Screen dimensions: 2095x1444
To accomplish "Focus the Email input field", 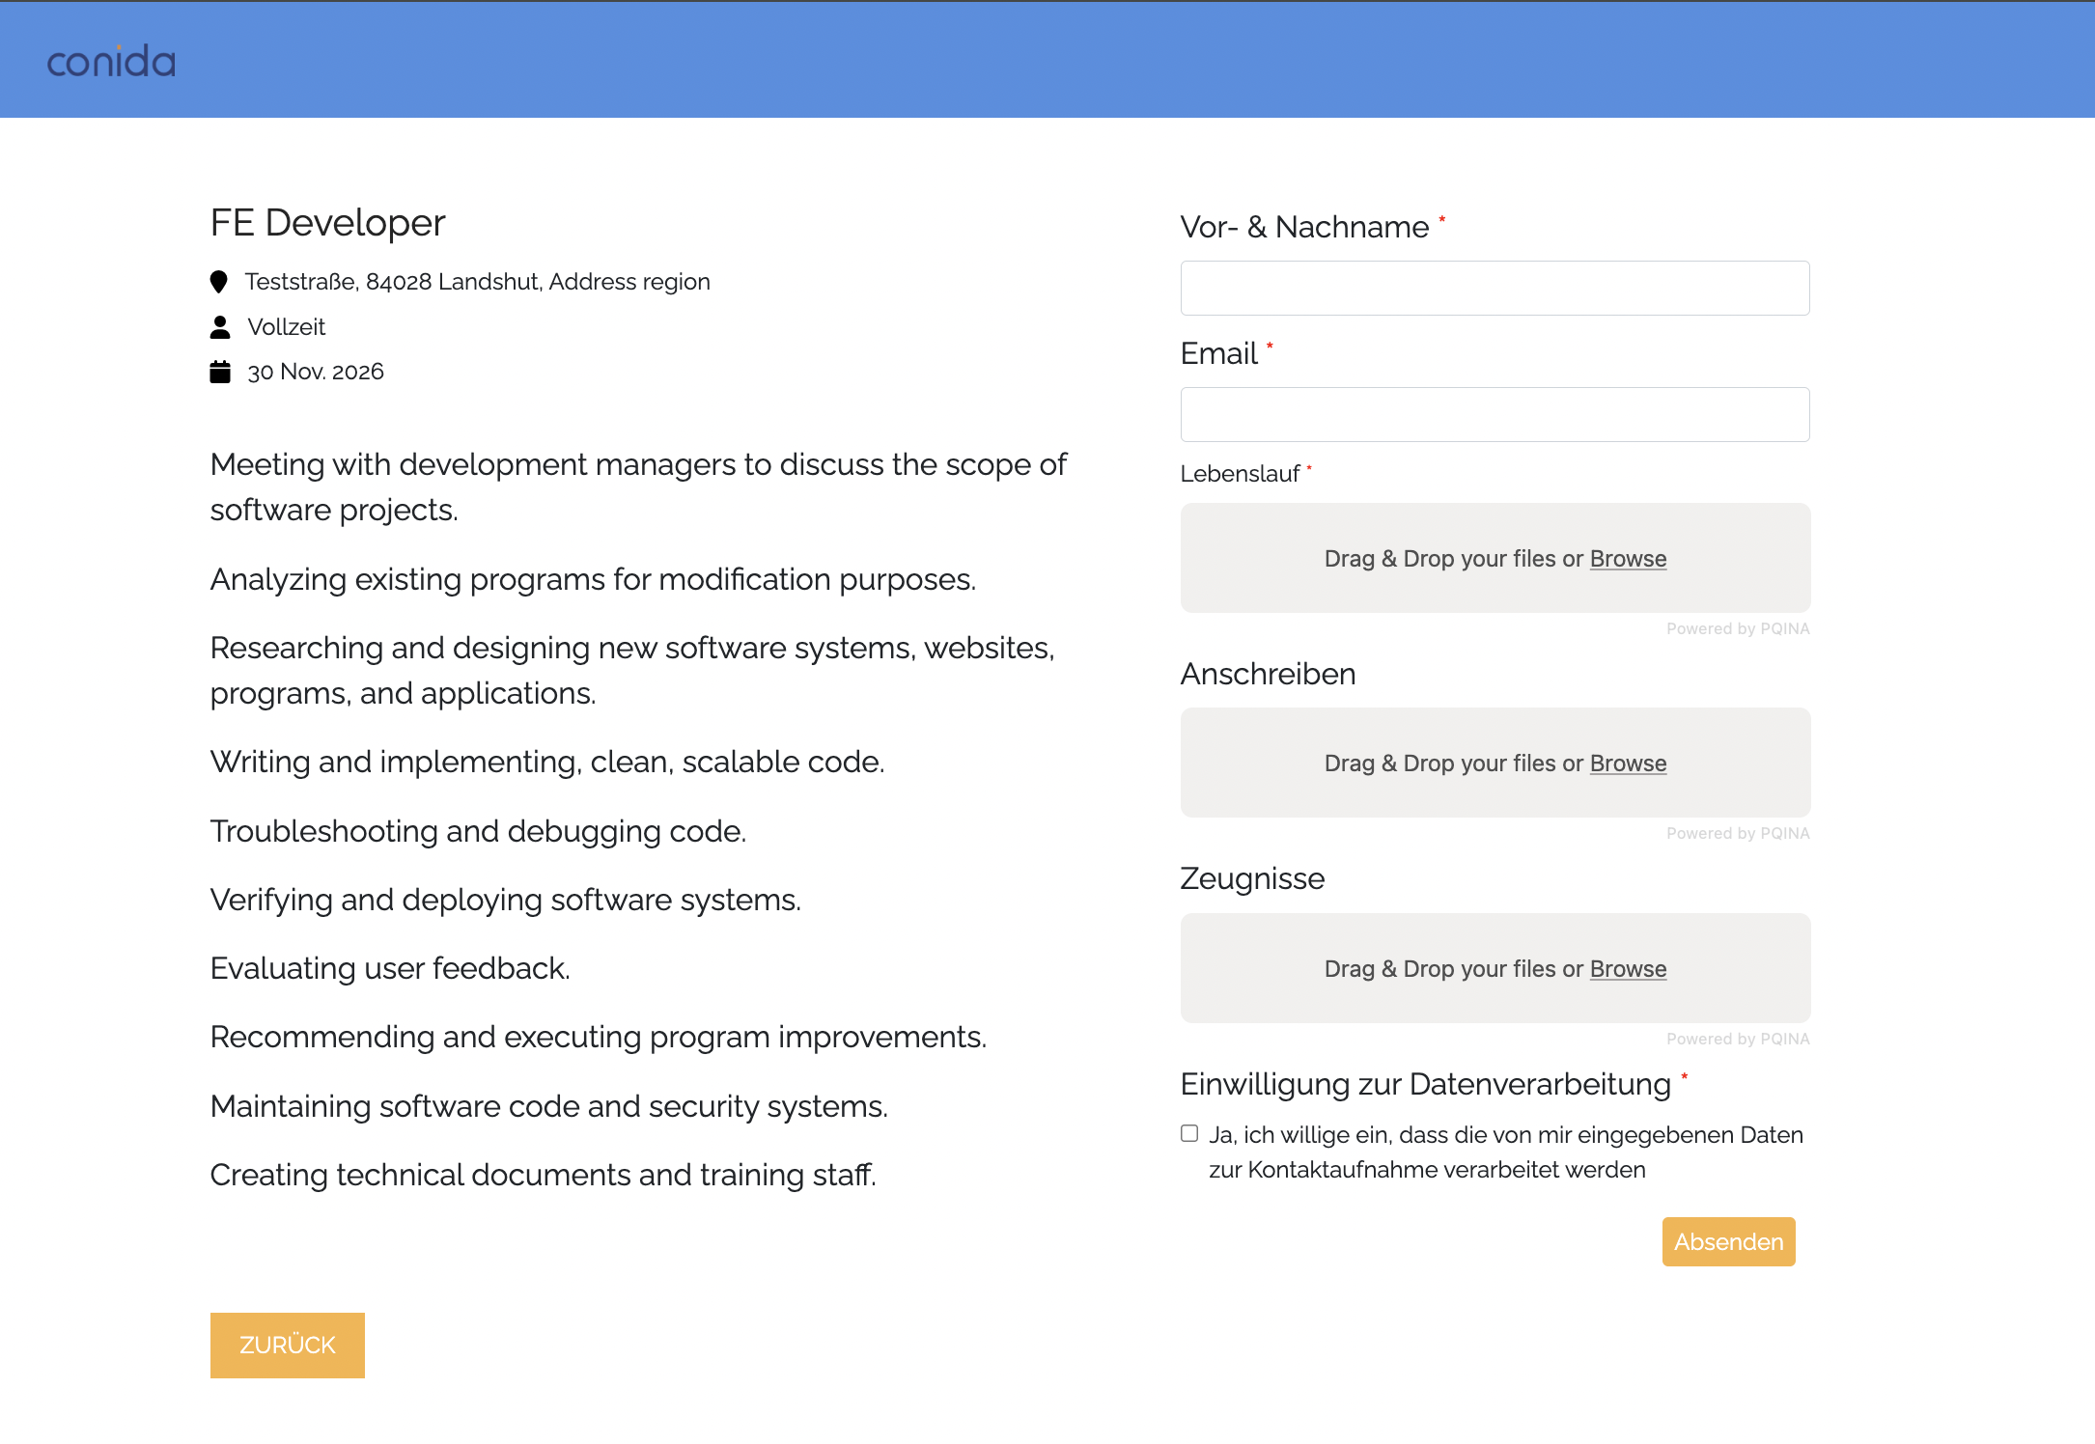I will [x=1494, y=415].
